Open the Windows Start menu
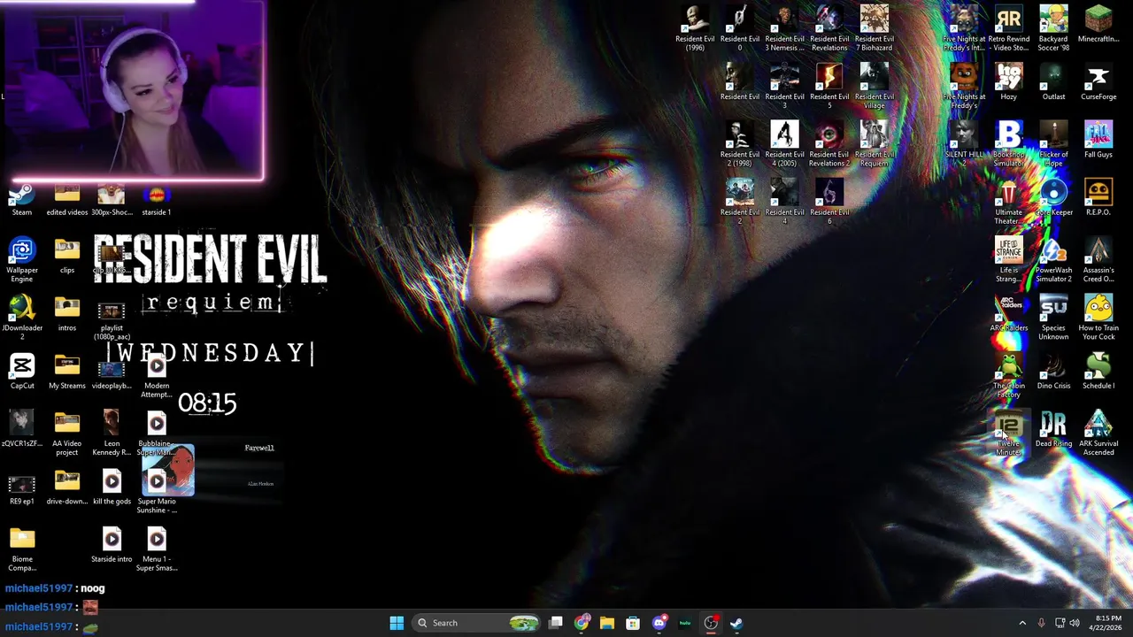The height and width of the screenshot is (637, 1133). tap(397, 623)
